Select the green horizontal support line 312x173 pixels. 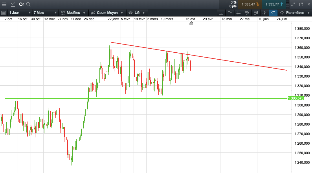click(146, 98)
